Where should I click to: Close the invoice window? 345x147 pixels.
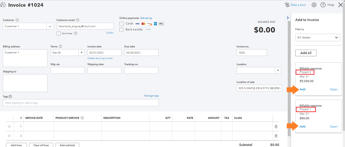(340, 5)
